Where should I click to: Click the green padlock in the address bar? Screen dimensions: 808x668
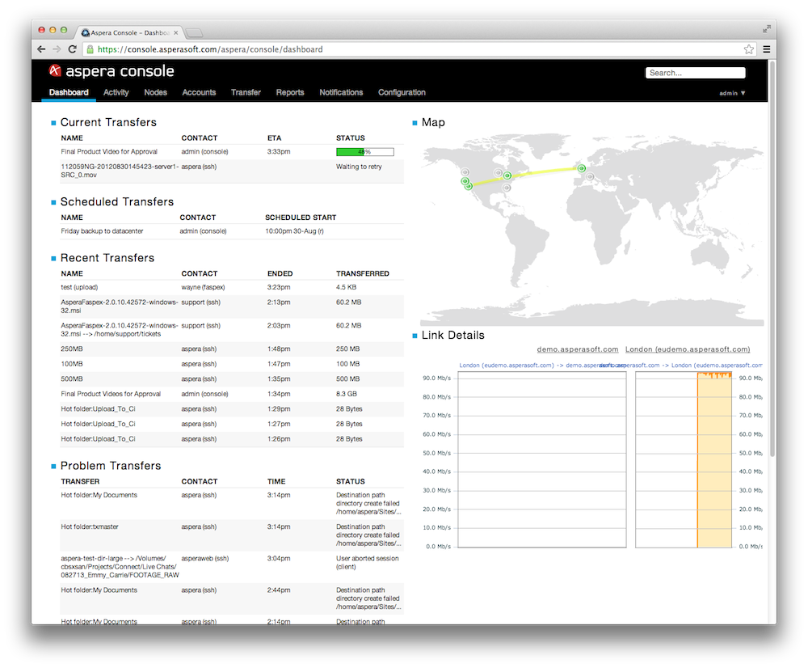click(90, 49)
